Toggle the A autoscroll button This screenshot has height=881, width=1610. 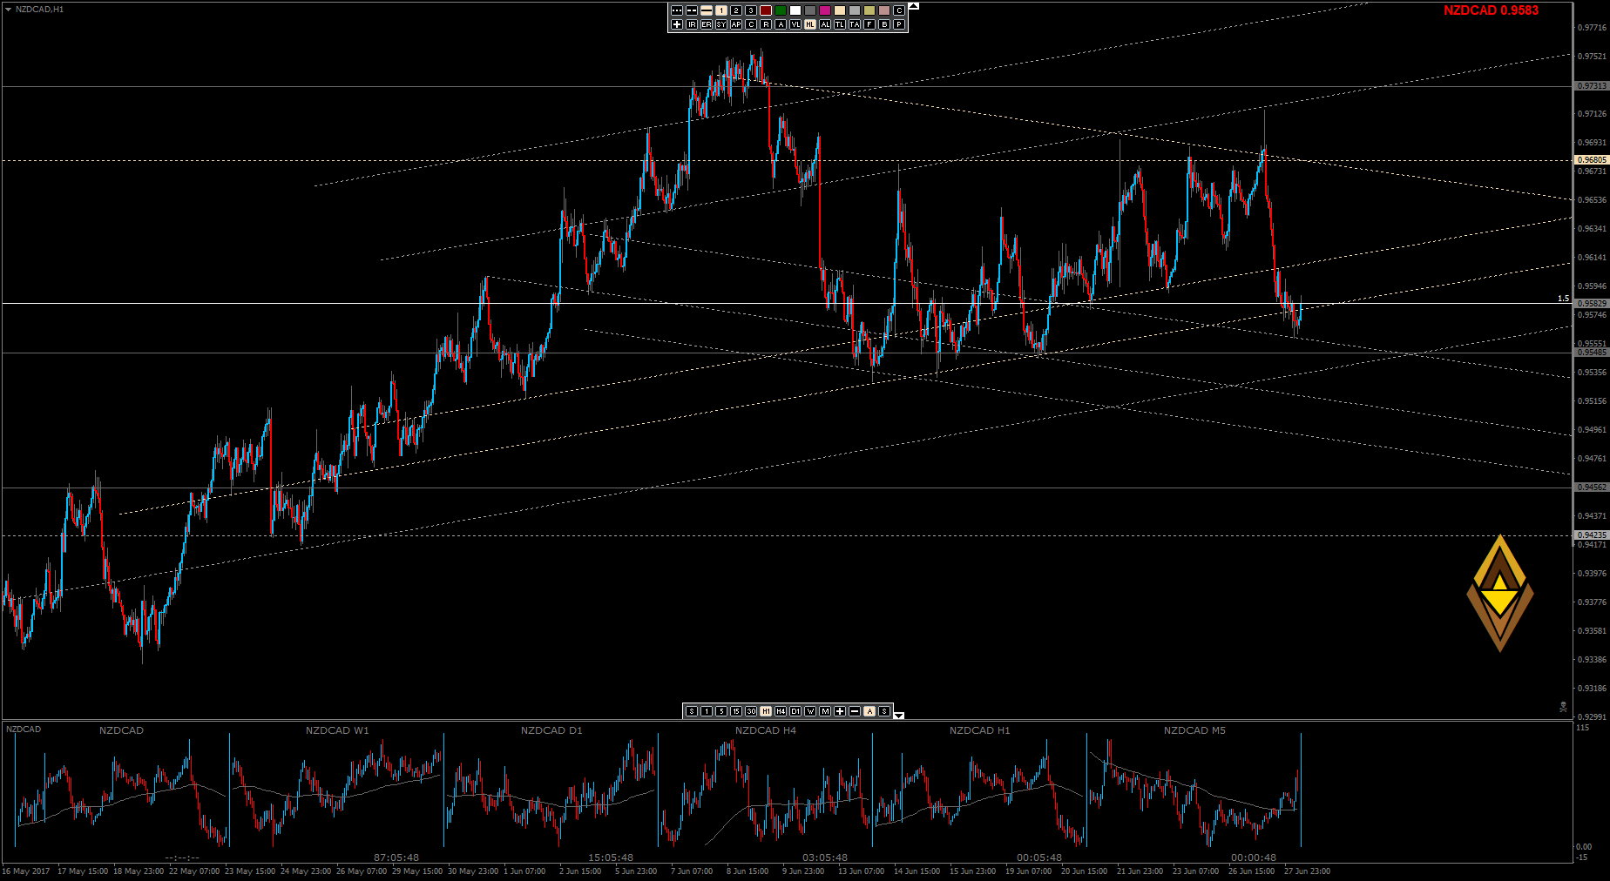coord(869,711)
